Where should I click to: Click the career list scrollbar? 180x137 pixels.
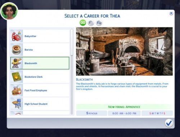[72, 42]
